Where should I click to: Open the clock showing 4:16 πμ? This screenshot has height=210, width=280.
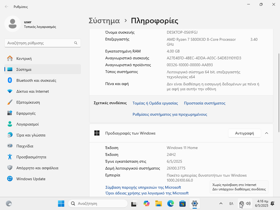(x=262, y=203)
